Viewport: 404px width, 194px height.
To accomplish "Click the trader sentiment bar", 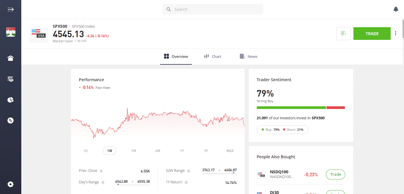I will 301,107.
